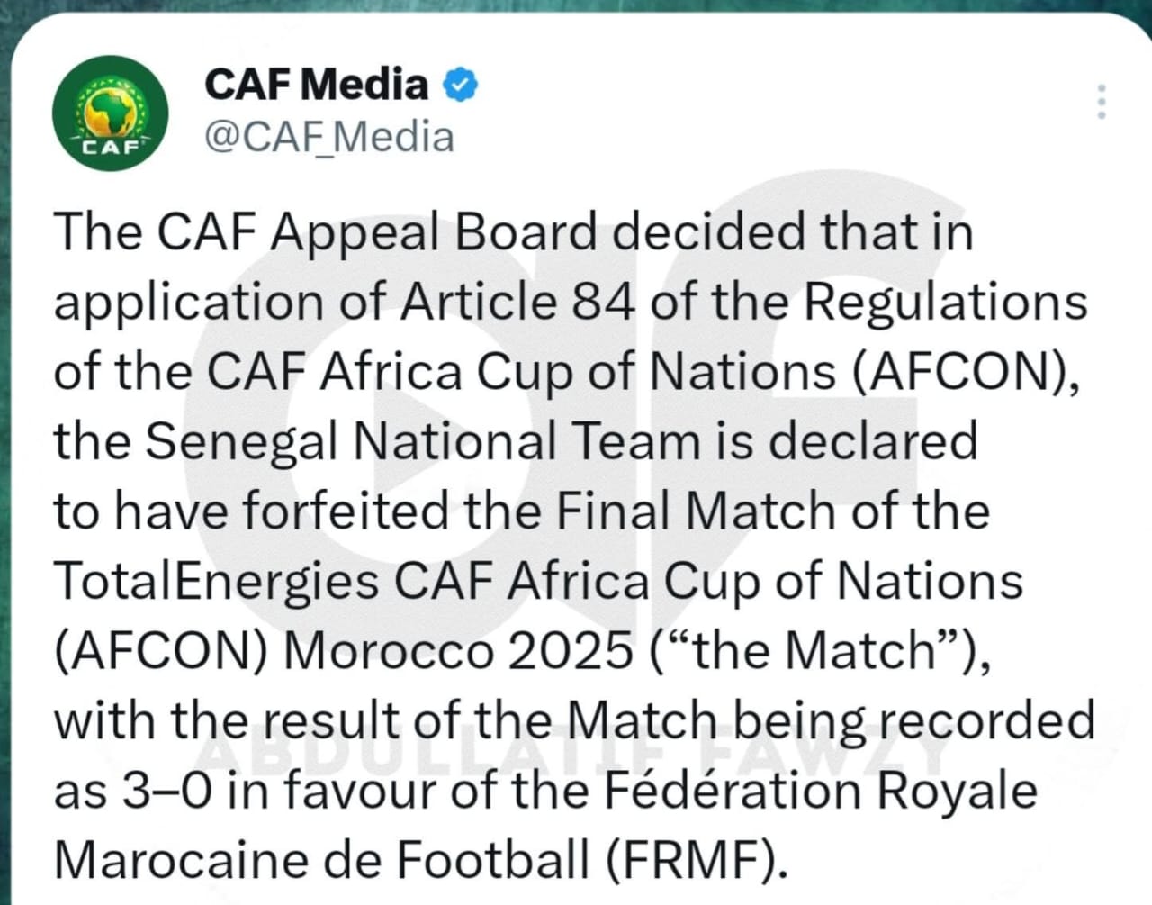1152x905 pixels.
Task: Click "Article 84" in the tweet
Action: 517,302
